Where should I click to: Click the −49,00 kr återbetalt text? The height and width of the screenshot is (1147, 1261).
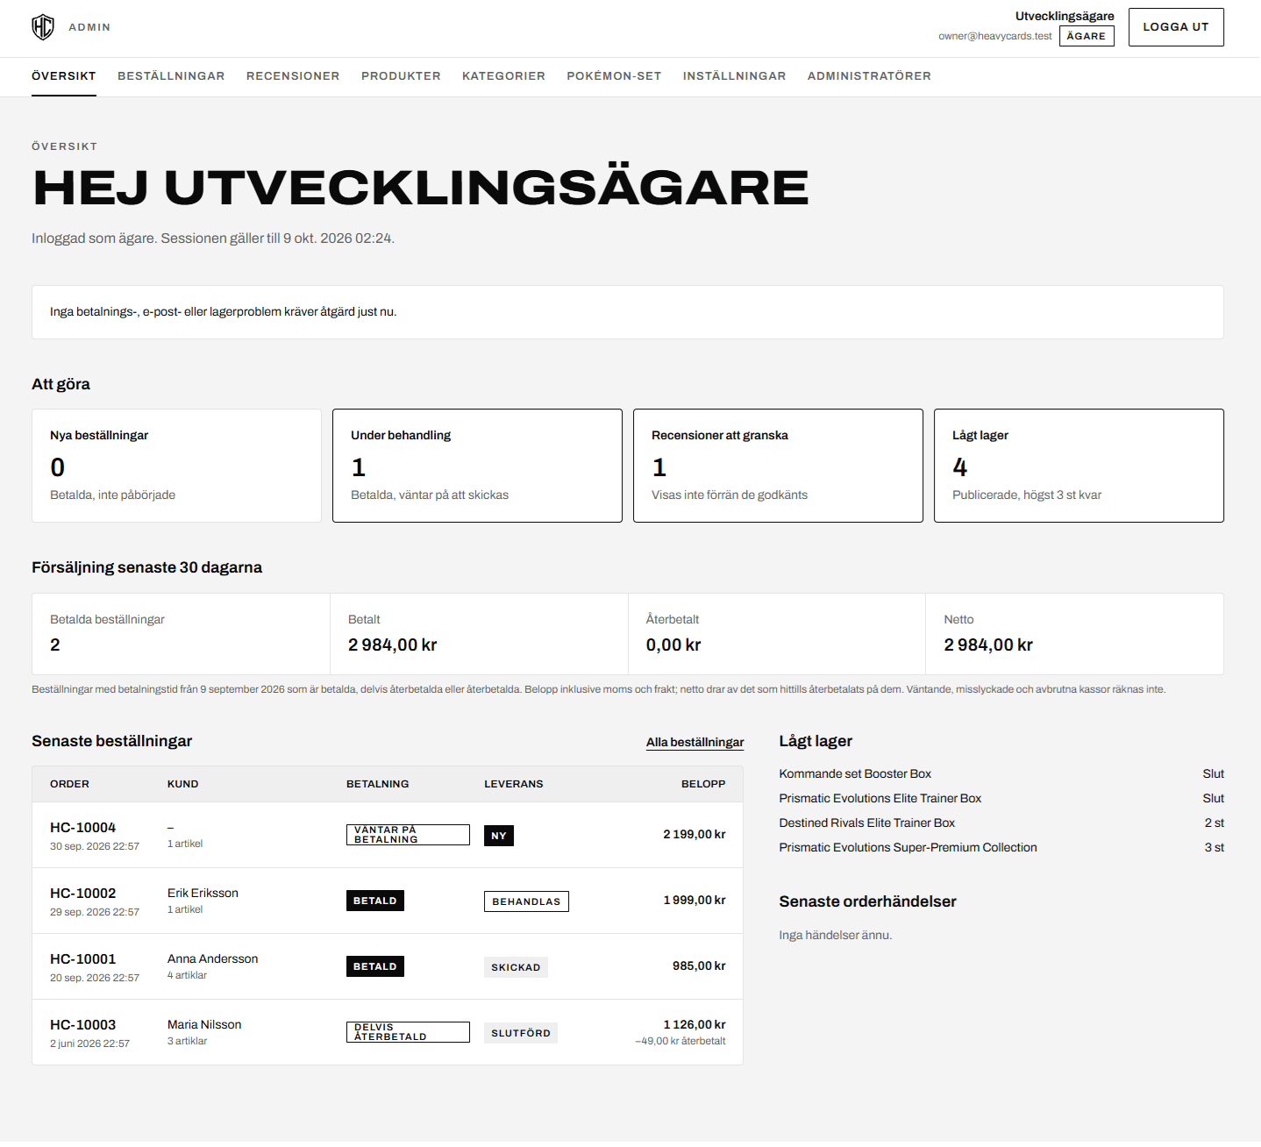tap(680, 1041)
